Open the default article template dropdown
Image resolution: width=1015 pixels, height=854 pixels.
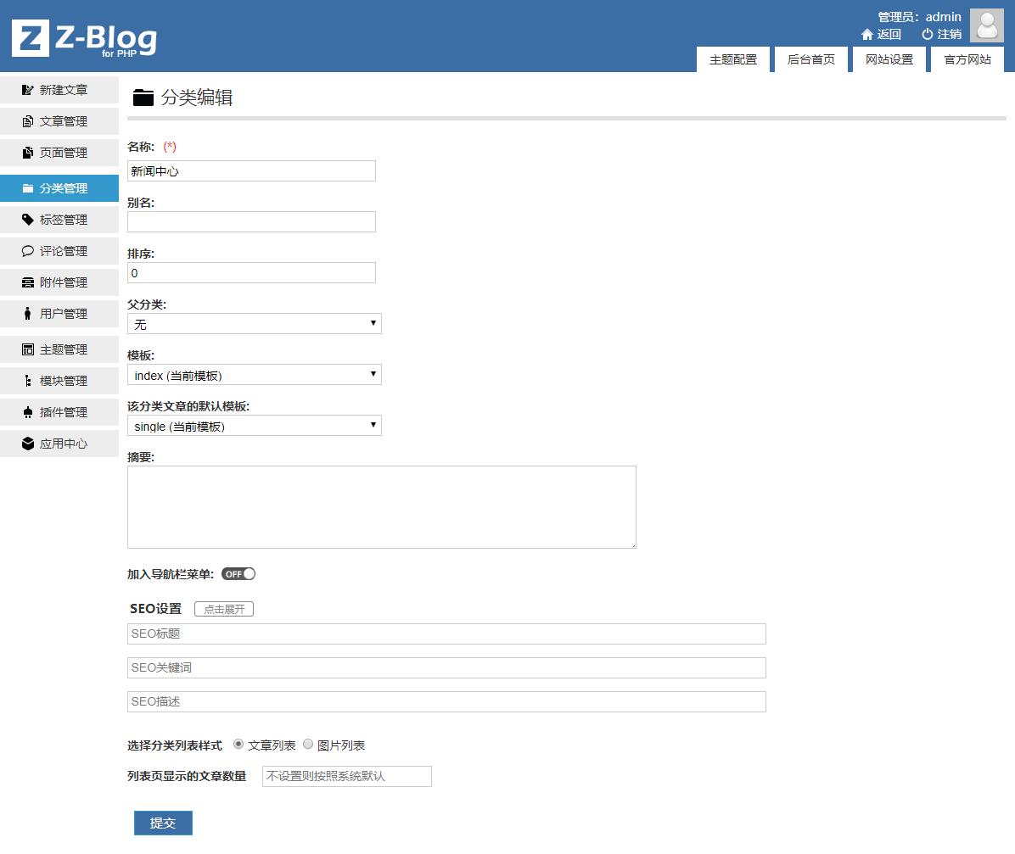point(254,426)
